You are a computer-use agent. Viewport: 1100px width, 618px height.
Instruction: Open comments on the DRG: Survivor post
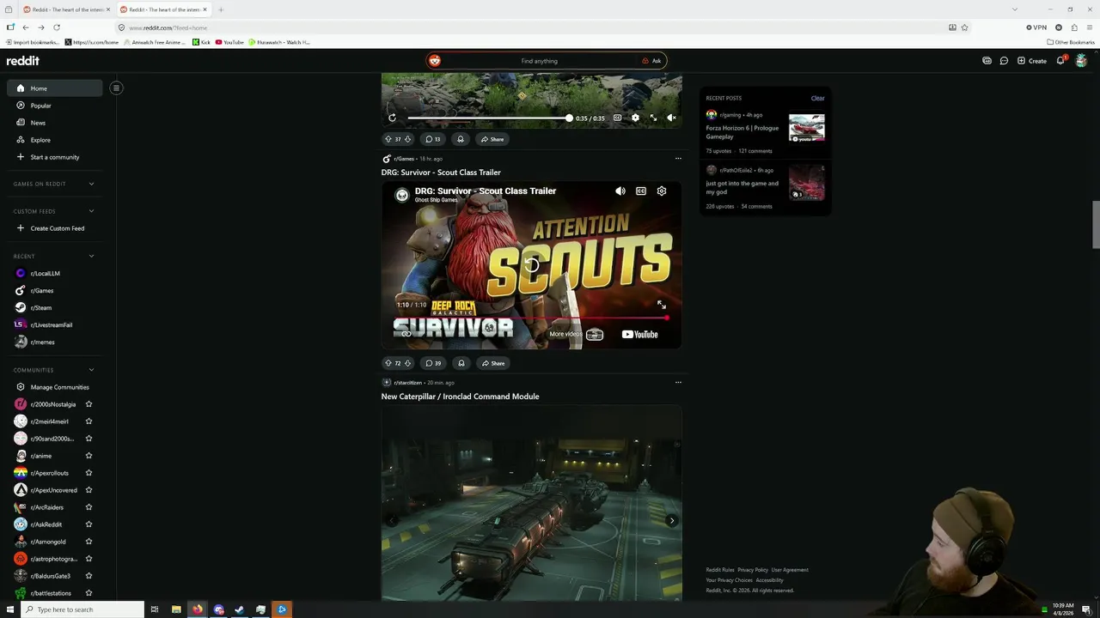point(433,363)
